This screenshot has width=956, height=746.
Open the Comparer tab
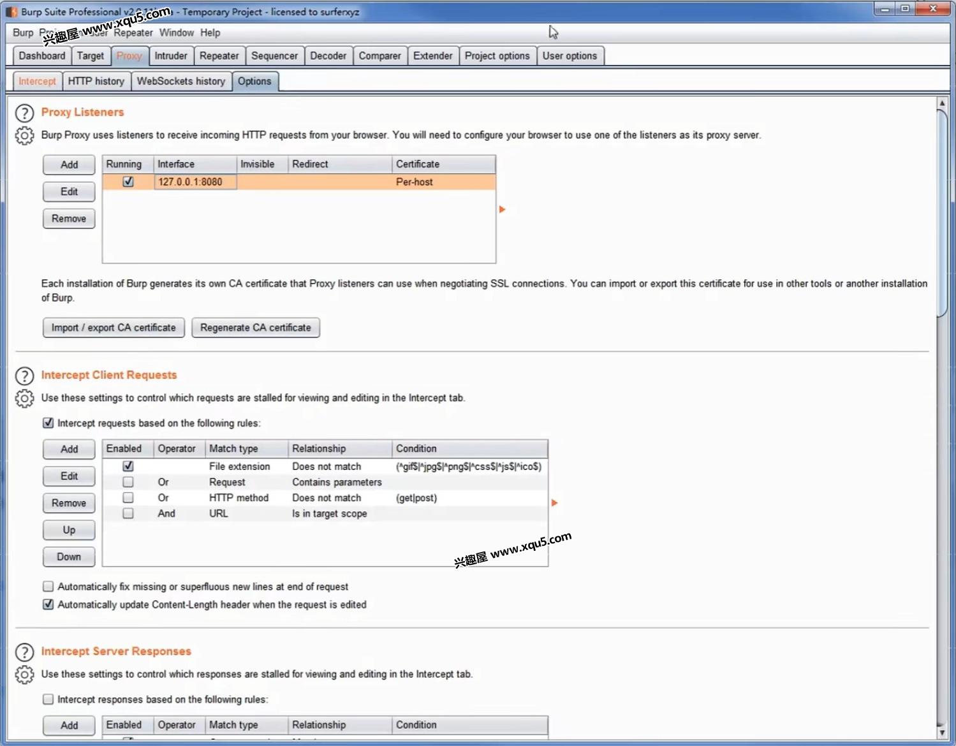click(x=379, y=55)
